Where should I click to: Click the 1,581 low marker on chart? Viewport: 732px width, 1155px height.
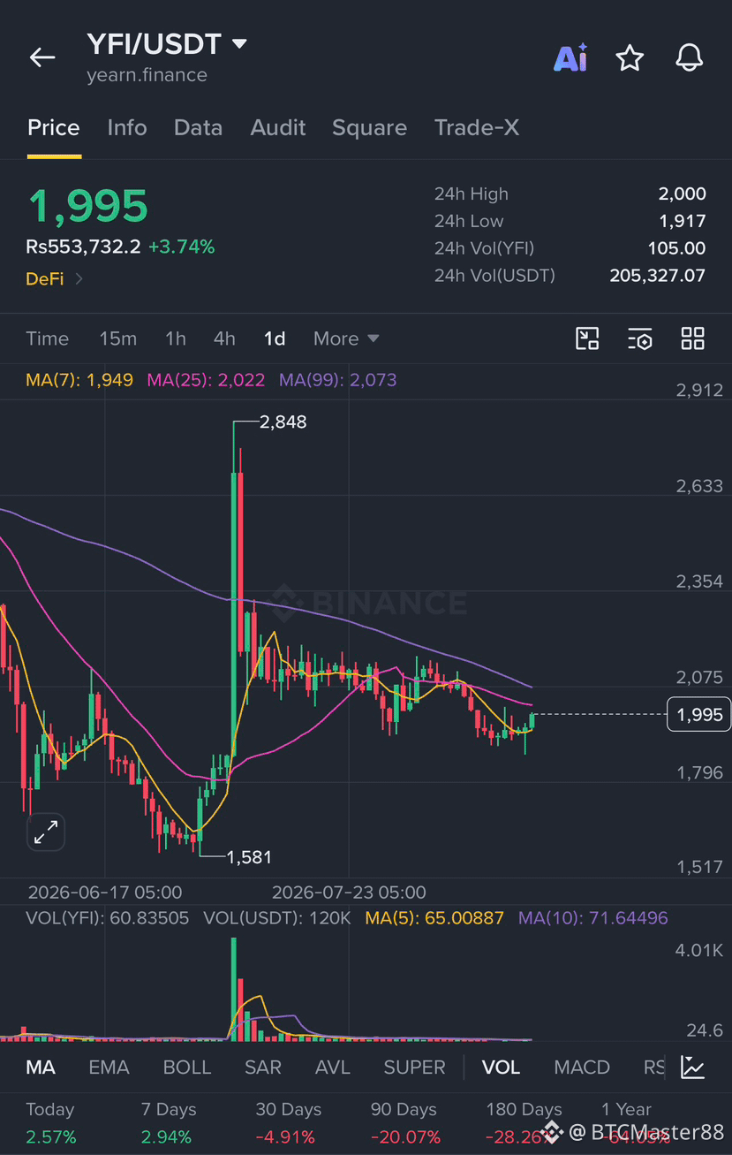pos(249,857)
